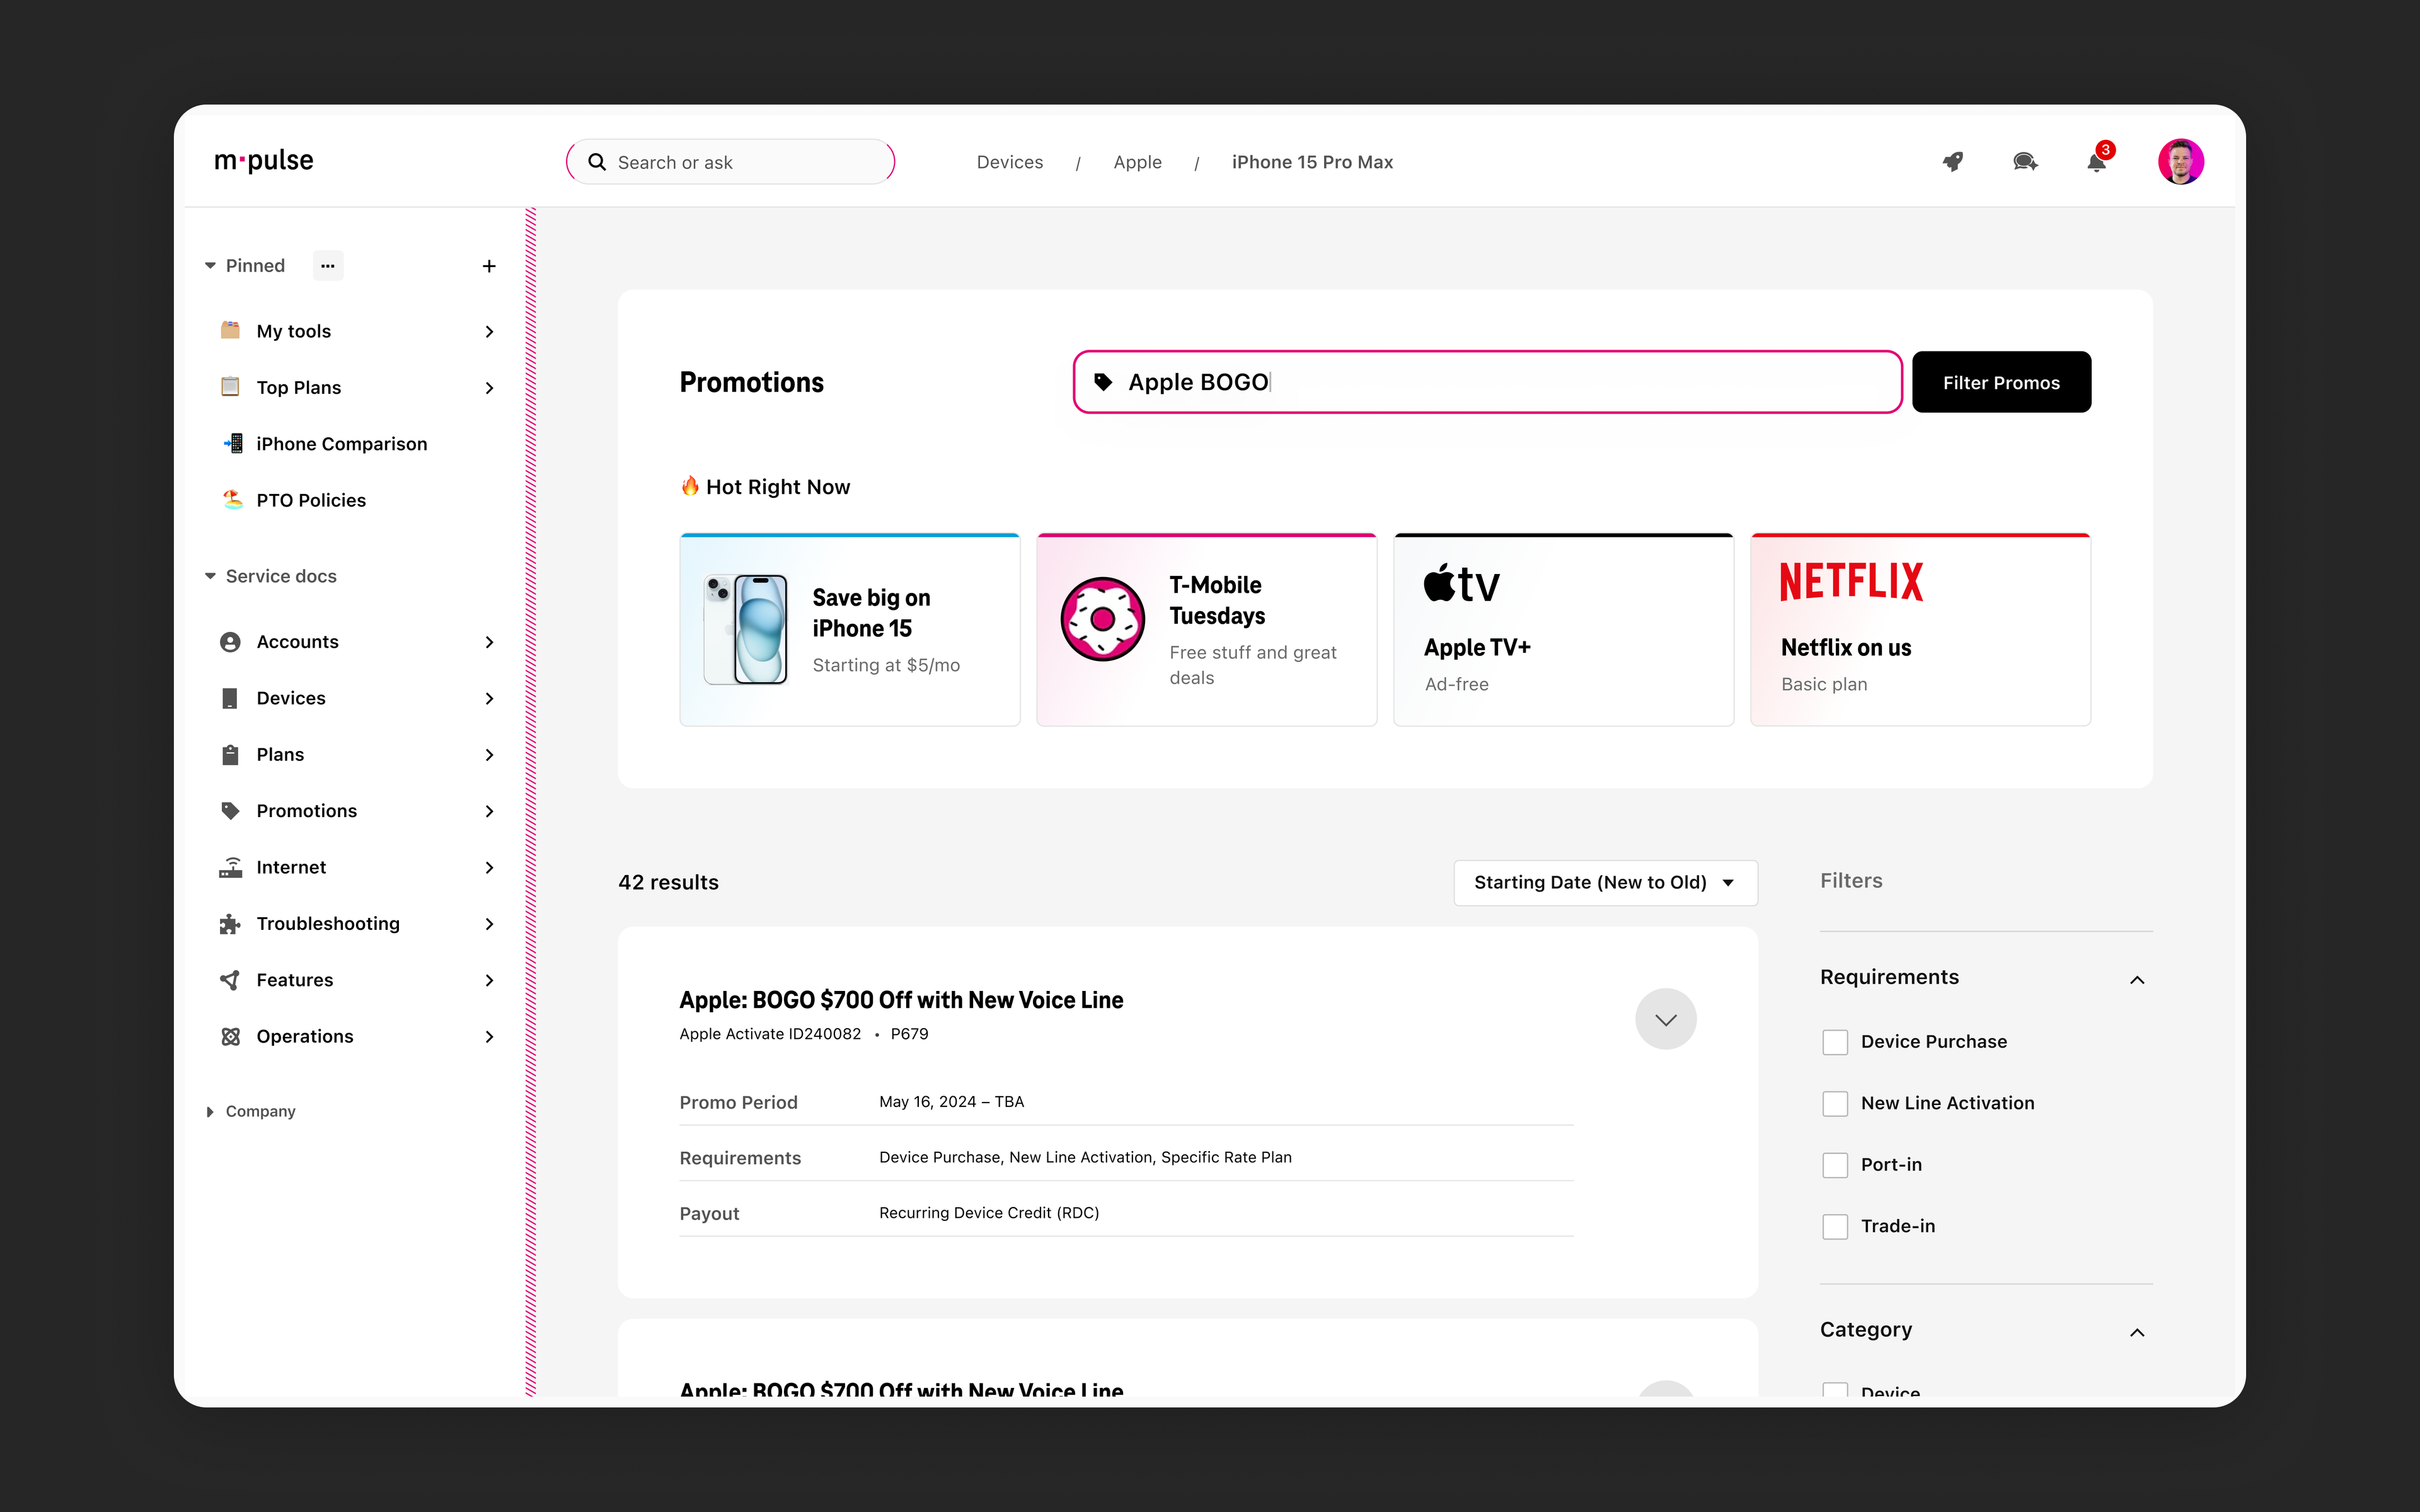The width and height of the screenshot is (2420, 1512).
Task: Open the Netflix on us card
Action: point(1920,630)
